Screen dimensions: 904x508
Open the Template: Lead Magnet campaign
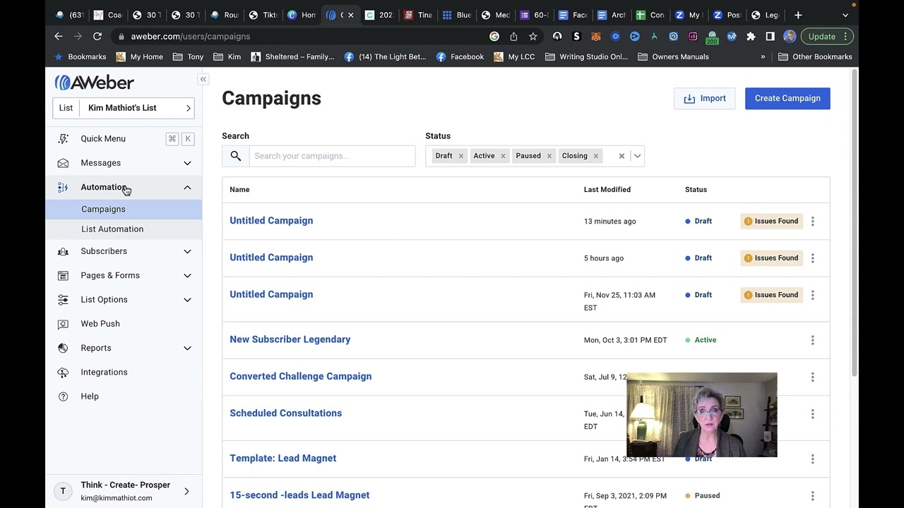click(x=283, y=459)
